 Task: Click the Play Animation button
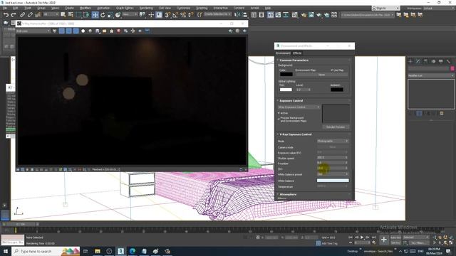click(x=362, y=238)
